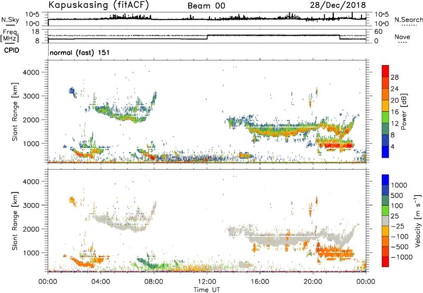Click the 'normal (fast) 151' text
This screenshot has width=423, height=293.
point(80,52)
